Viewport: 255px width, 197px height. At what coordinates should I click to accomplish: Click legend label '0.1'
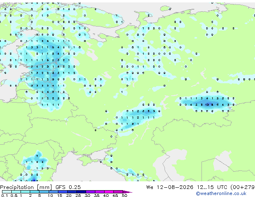4,195
